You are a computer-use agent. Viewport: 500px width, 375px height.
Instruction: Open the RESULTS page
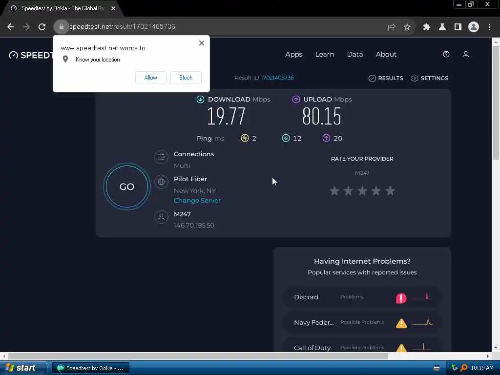386,78
